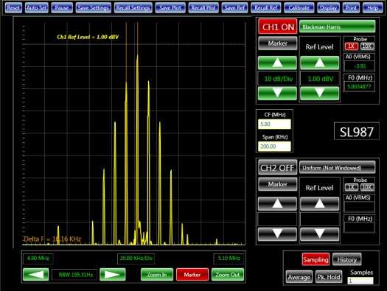Decrease CH1 dB/Div with down arrow
Viewport: 387px width, 291px height.
pyautogui.click(x=277, y=94)
